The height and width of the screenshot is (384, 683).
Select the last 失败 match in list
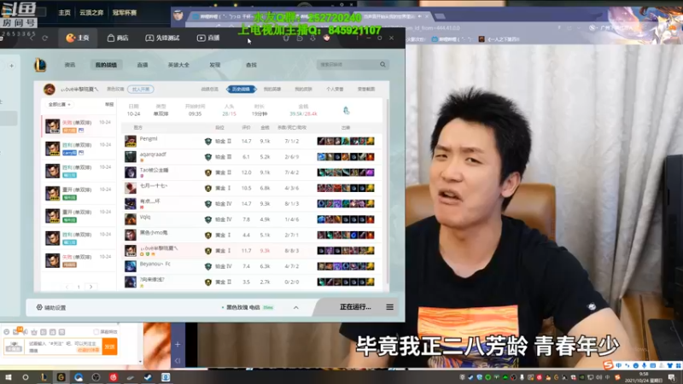coord(79,260)
